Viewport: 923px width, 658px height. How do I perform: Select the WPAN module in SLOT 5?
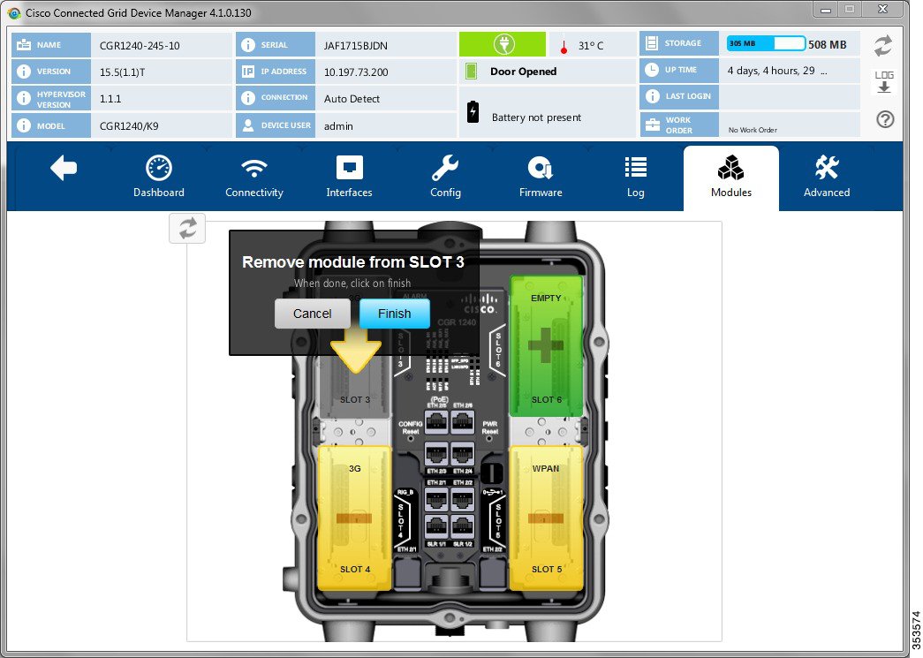(x=546, y=518)
